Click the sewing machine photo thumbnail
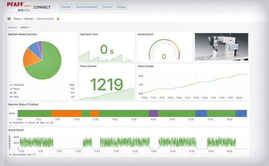Screen dimensions: 269x166 tap(221, 47)
